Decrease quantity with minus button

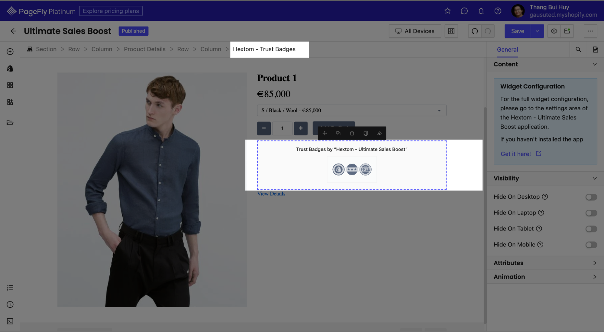click(x=264, y=128)
